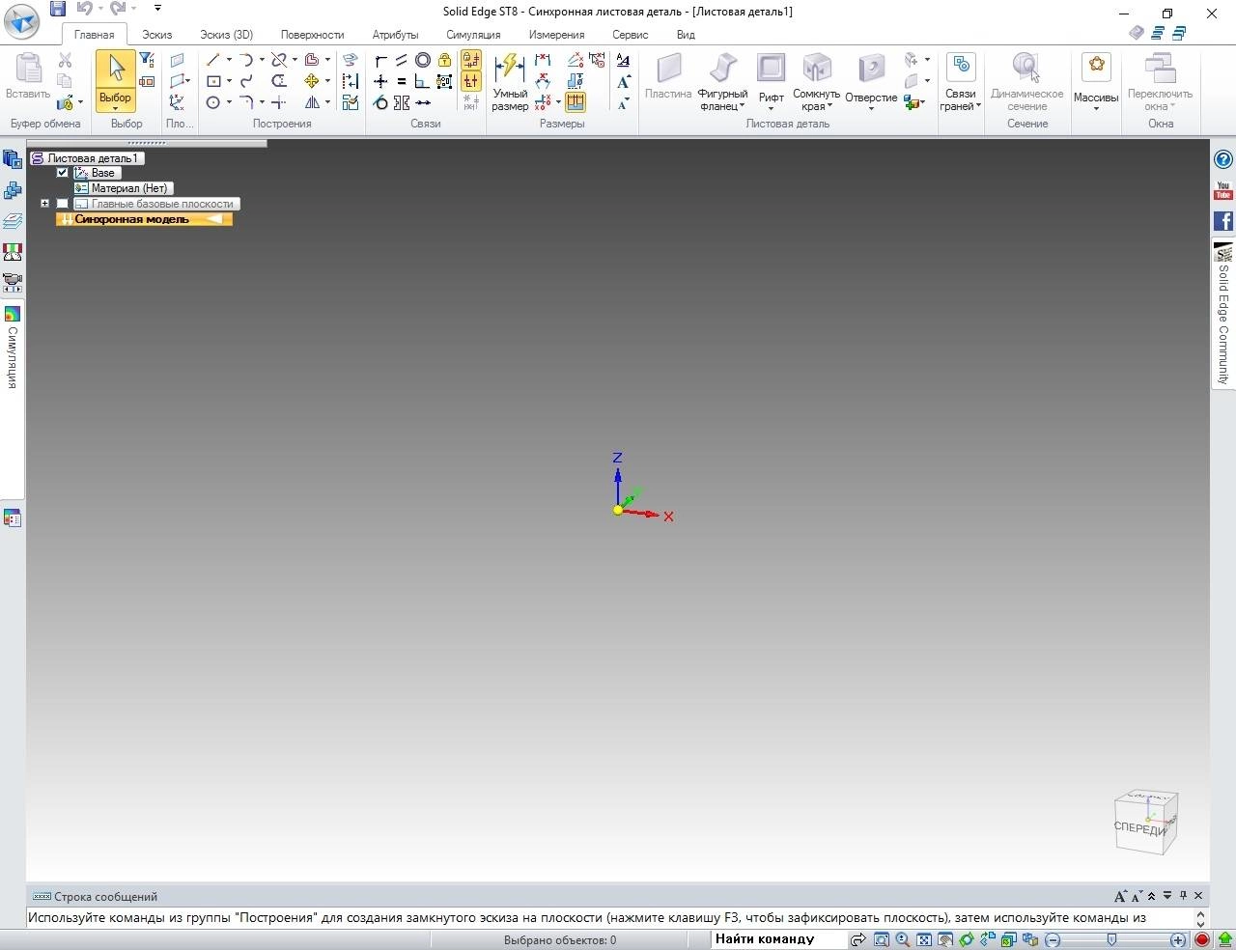Image resolution: width=1236 pixels, height=950 pixels.
Task: Open Customize Quick Access Toolbar dropdown
Action: (157, 9)
